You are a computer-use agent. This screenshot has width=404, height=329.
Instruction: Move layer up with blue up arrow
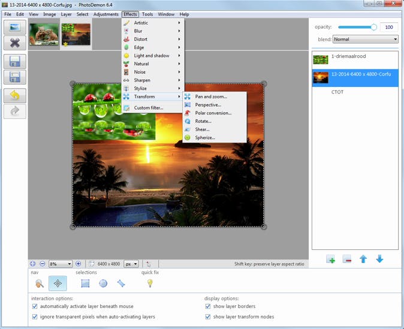pos(363,259)
